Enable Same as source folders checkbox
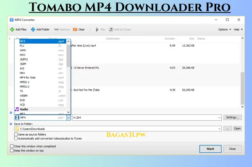The height and width of the screenshot is (167, 252). point(16,134)
